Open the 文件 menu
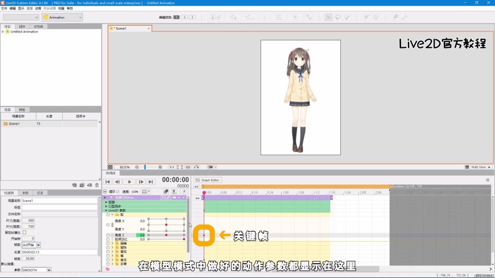This screenshot has height=278, width=495. click(x=4, y=8)
